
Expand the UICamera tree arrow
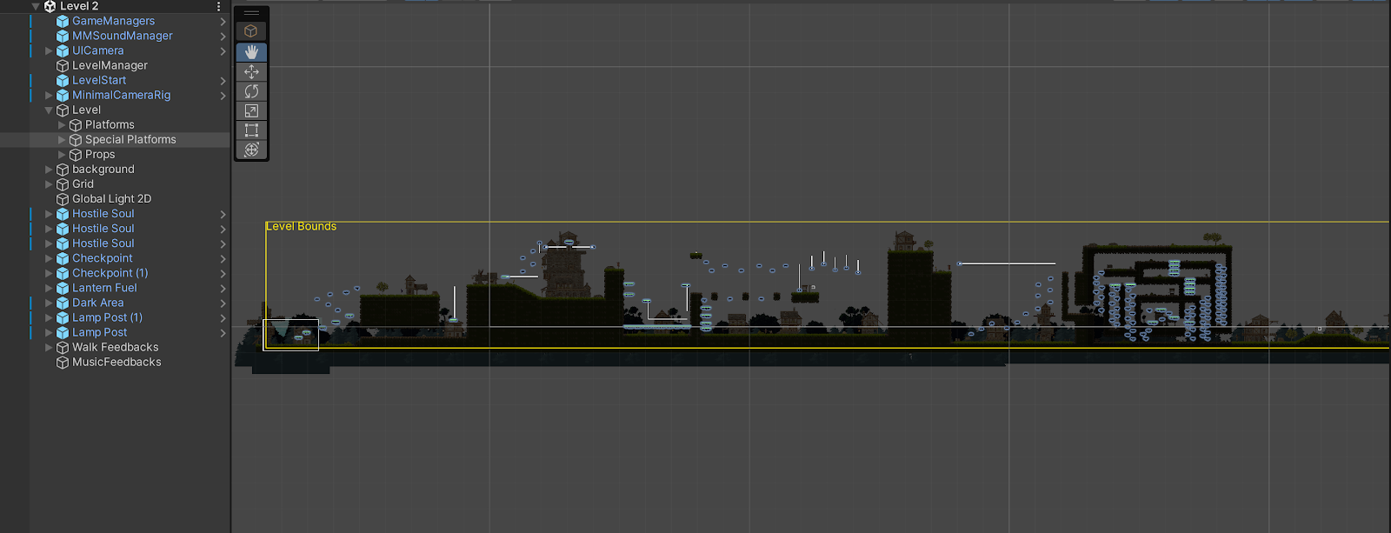pos(49,50)
